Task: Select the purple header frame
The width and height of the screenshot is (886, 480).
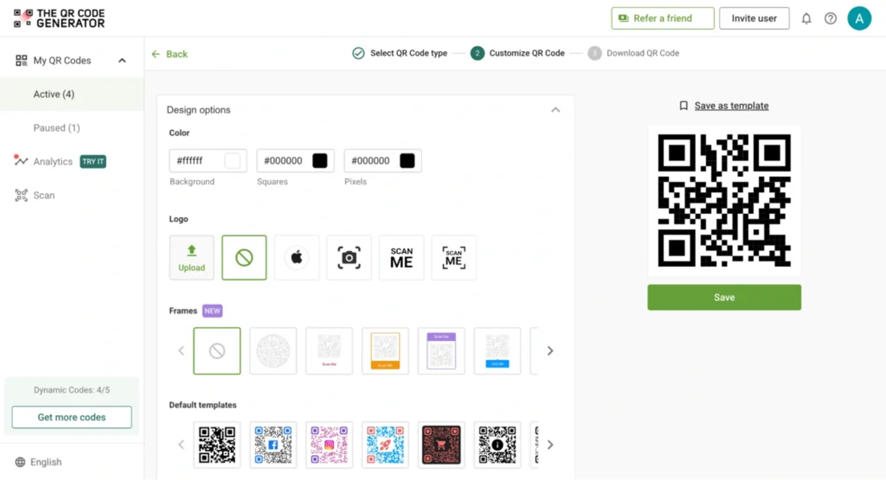Action: pos(441,351)
